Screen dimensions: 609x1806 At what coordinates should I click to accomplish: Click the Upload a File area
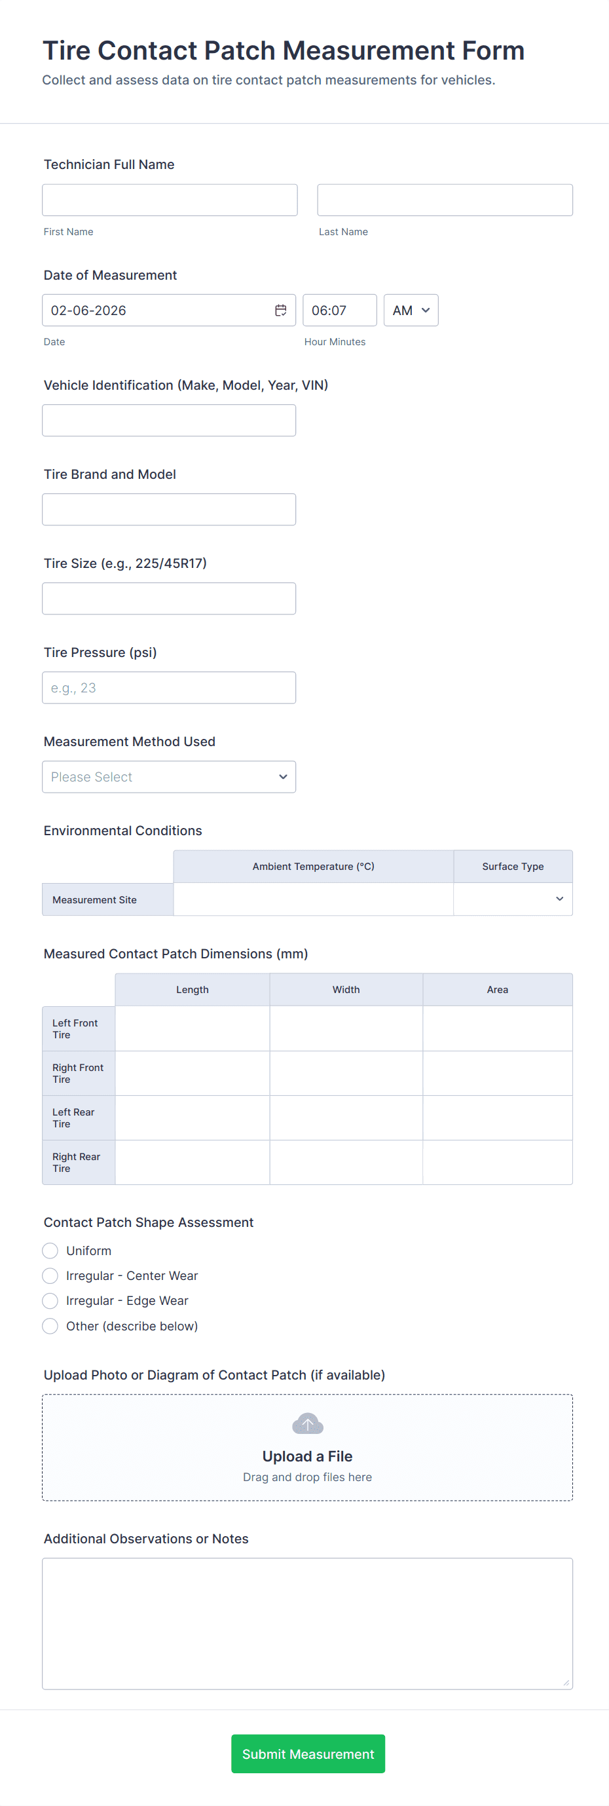coord(307,1457)
